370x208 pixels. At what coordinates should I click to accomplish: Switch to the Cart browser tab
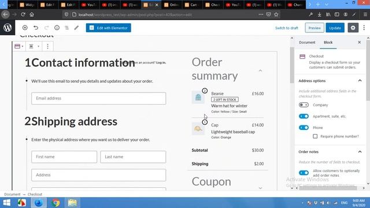coord(193,5)
